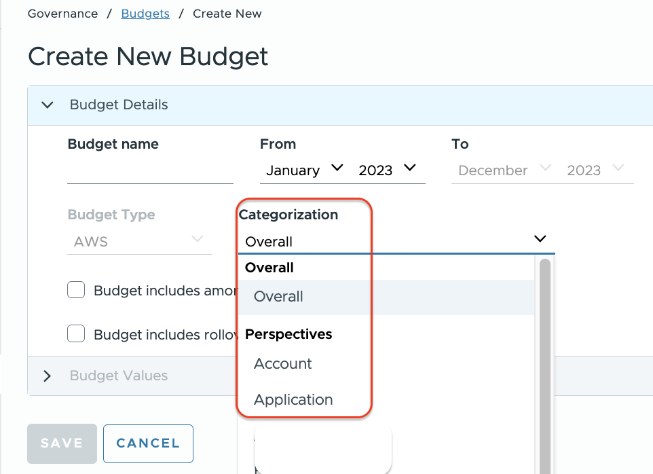This screenshot has width=653, height=474.
Task: Open the From month dropdown showing January
Action: 304,170
